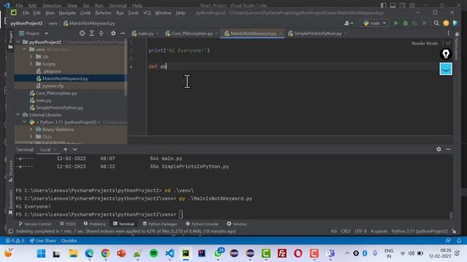467x262 pixels.
Task: Expand the Binary Skeletons node
Action: click(31, 130)
